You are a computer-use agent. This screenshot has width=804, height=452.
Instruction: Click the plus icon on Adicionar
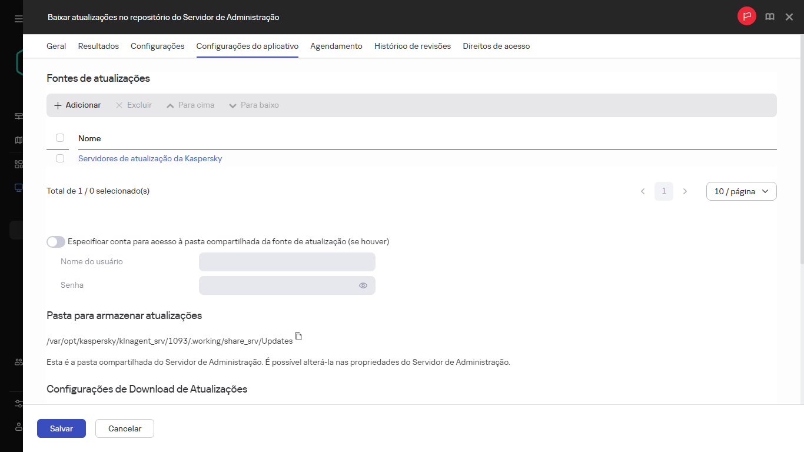[57, 105]
